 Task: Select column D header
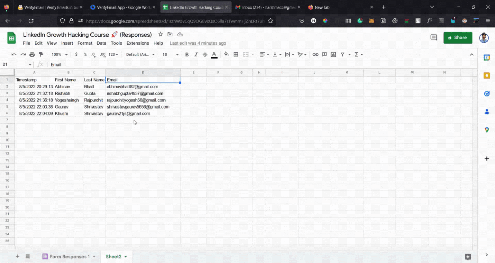pyautogui.click(x=143, y=72)
